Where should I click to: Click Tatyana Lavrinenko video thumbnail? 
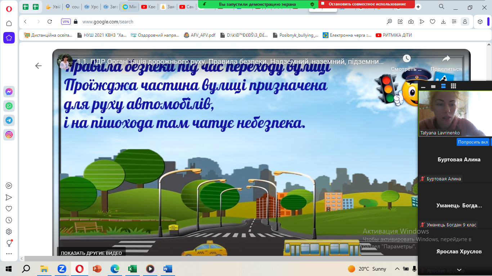[x=455, y=113]
